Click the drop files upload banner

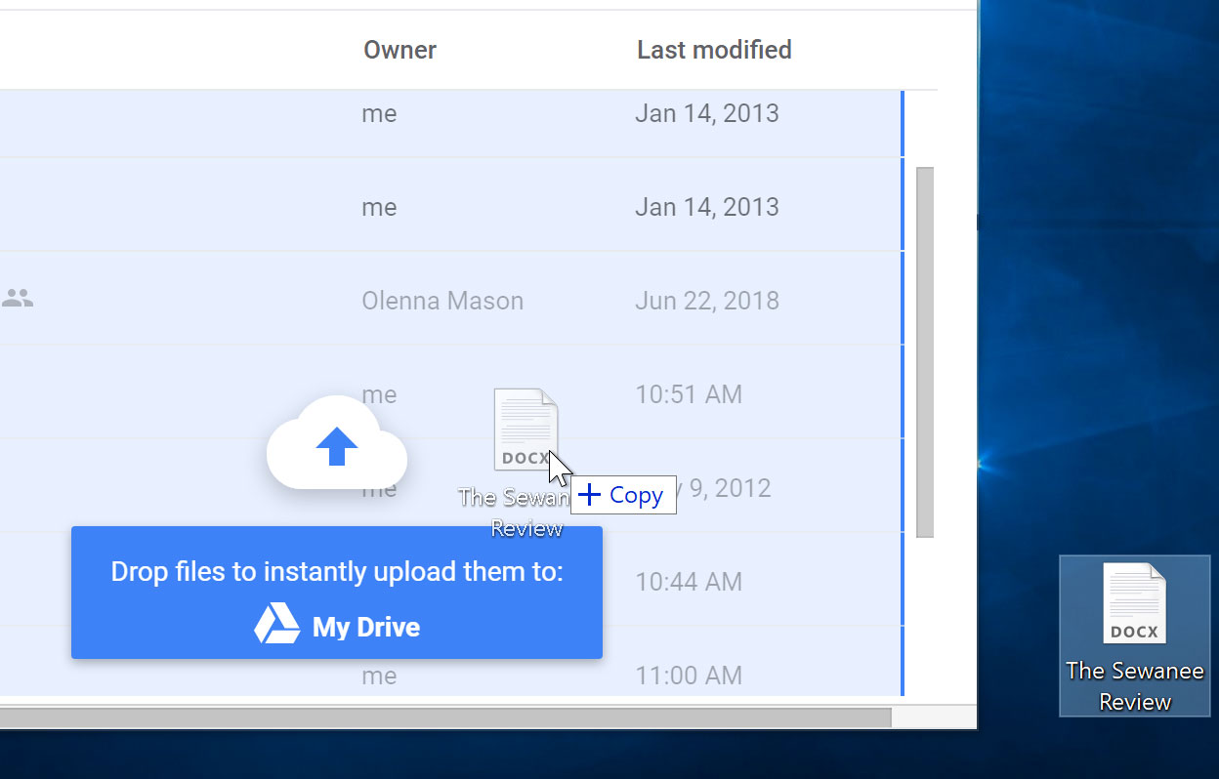coord(336,593)
